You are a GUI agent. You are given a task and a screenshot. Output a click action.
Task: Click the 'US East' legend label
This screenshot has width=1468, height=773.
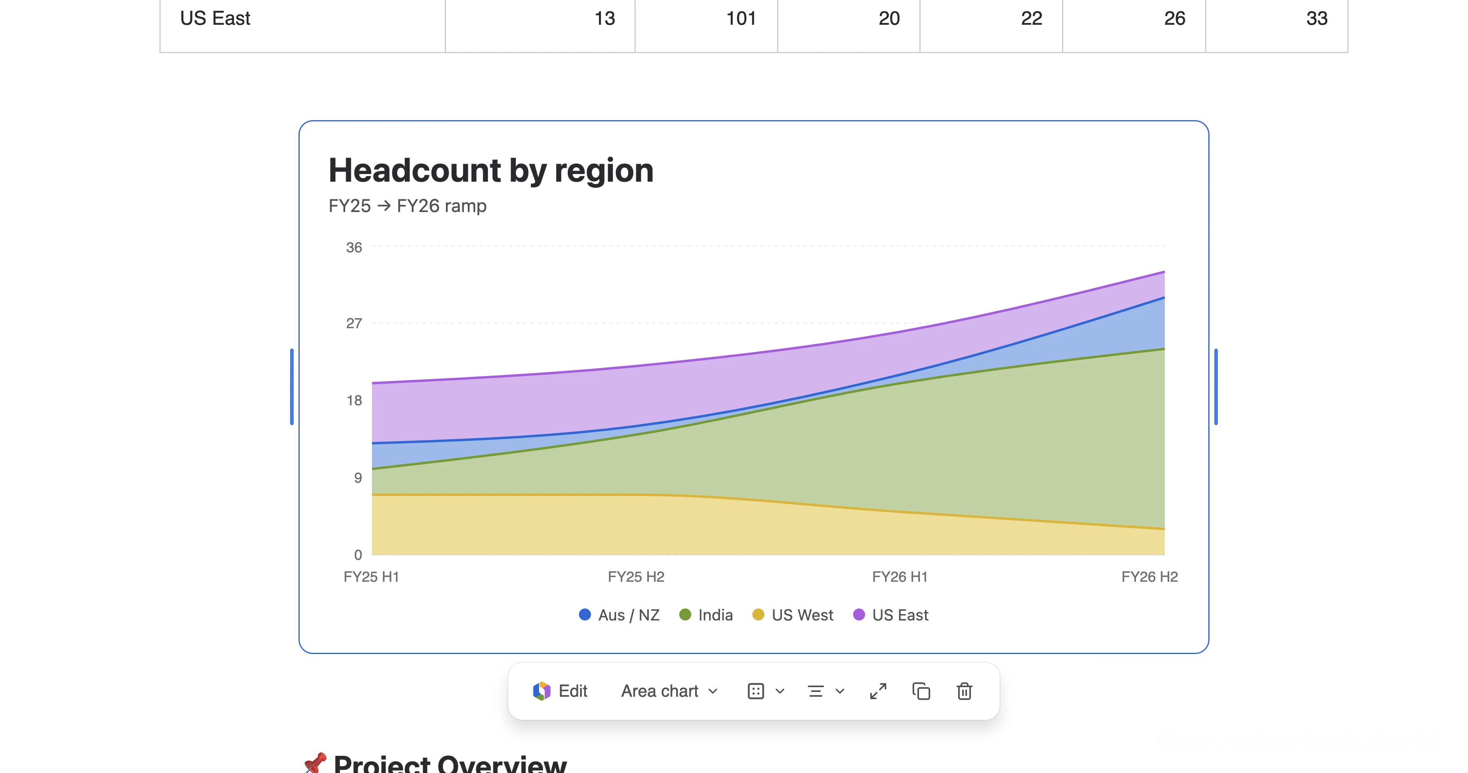[x=900, y=615]
